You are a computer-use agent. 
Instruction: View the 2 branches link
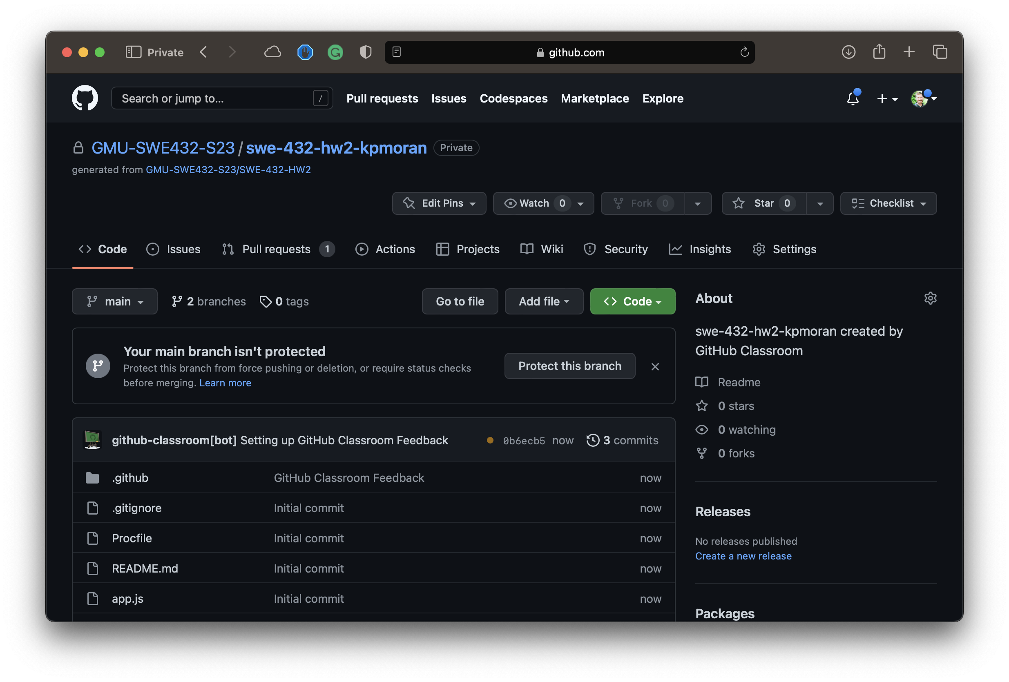pos(209,301)
